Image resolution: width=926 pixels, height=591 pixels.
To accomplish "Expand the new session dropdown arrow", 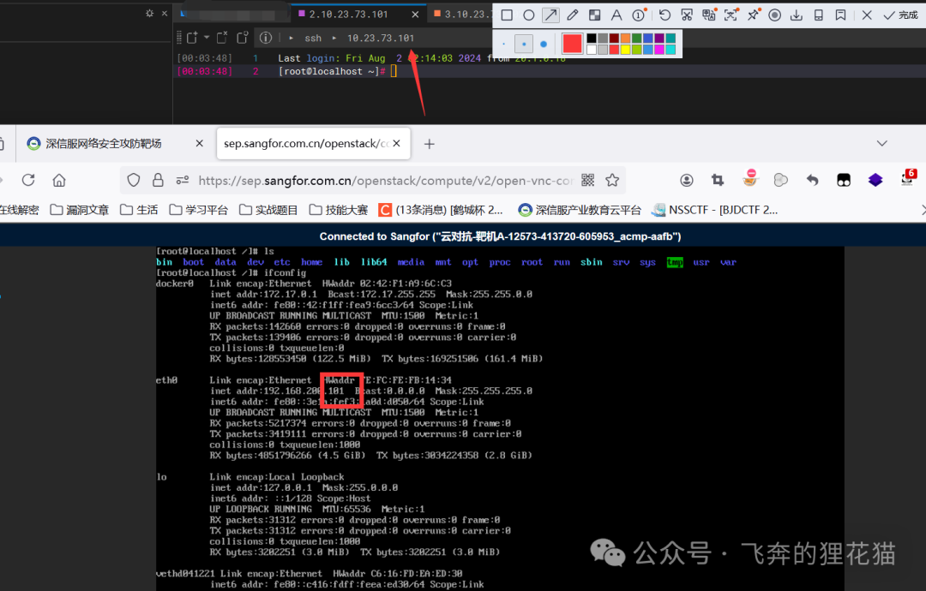I will point(207,38).
